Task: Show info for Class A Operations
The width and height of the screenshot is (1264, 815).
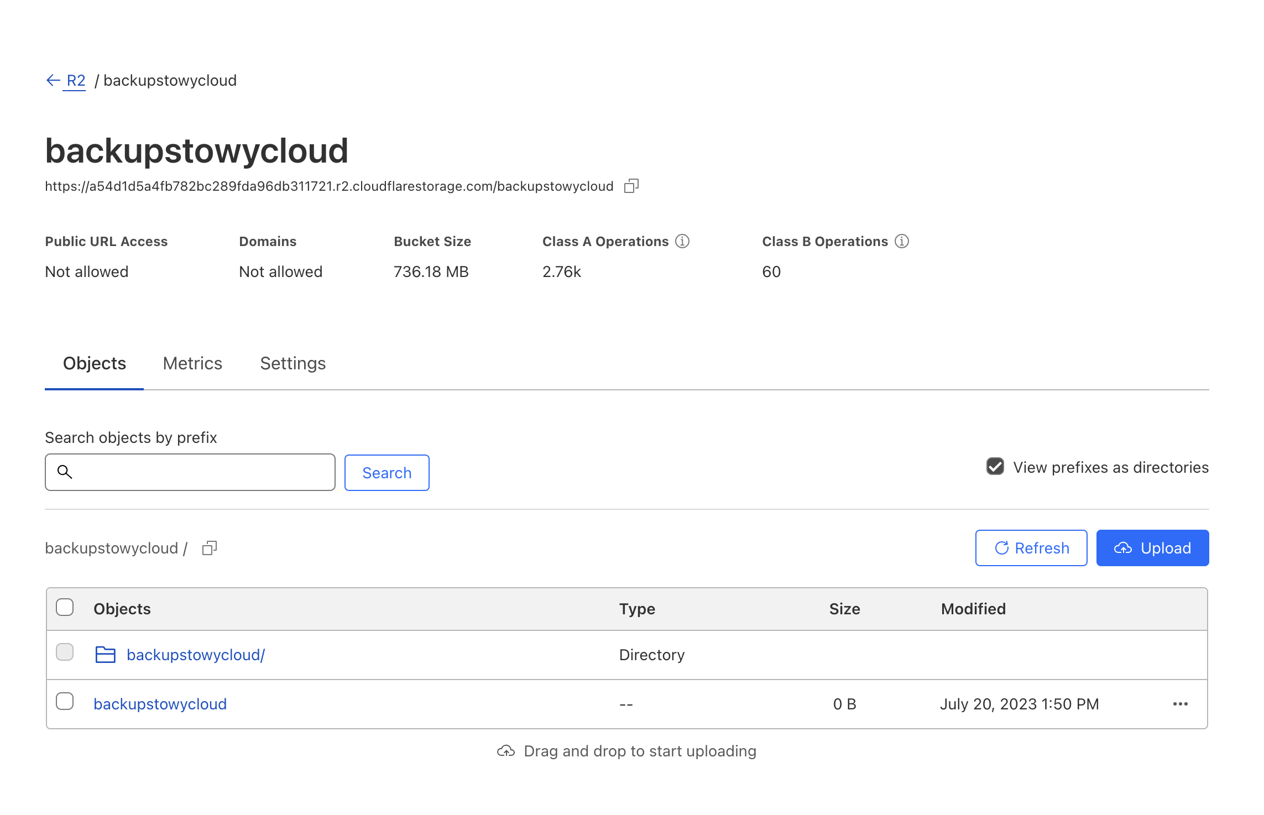Action: click(x=682, y=242)
